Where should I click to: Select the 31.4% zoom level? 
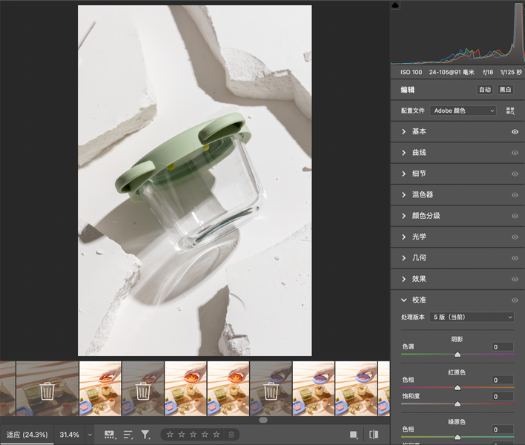click(x=69, y=435)
